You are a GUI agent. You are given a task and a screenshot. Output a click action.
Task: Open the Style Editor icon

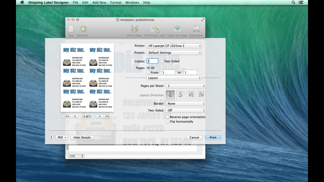click(x=196, y=29)
